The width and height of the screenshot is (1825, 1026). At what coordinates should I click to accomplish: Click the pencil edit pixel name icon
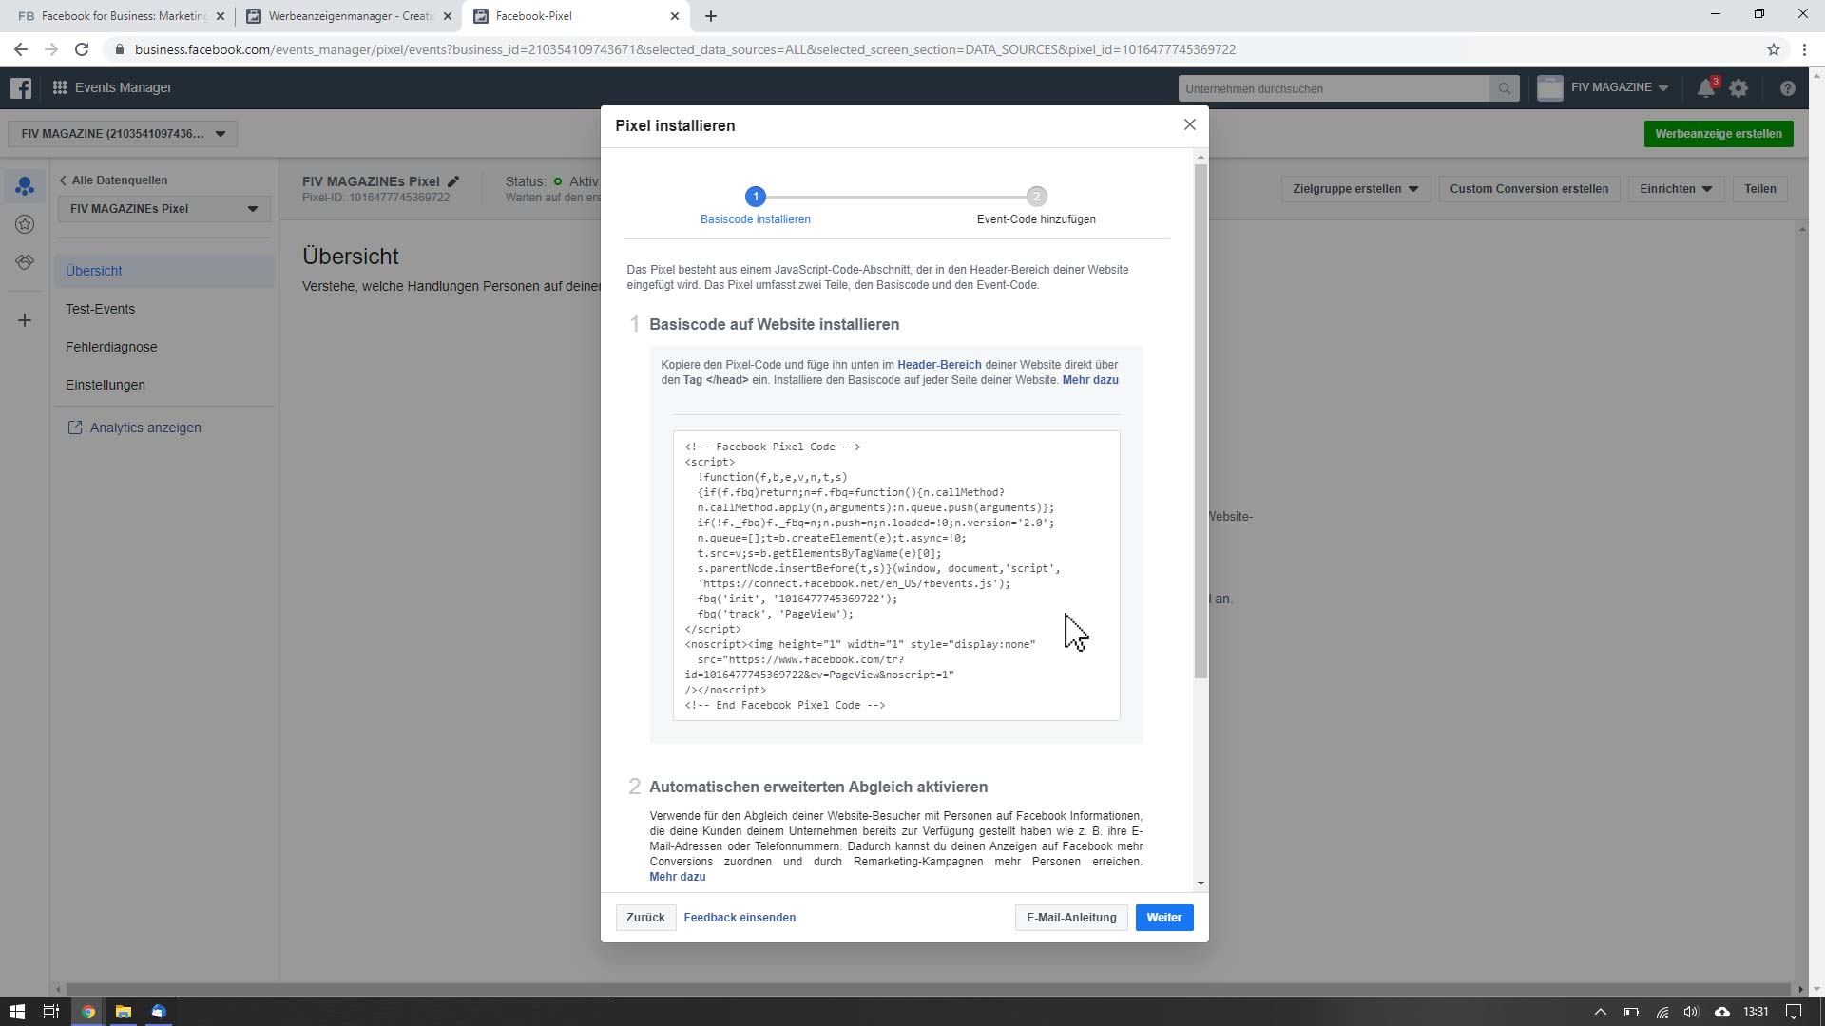coord(453,181)
